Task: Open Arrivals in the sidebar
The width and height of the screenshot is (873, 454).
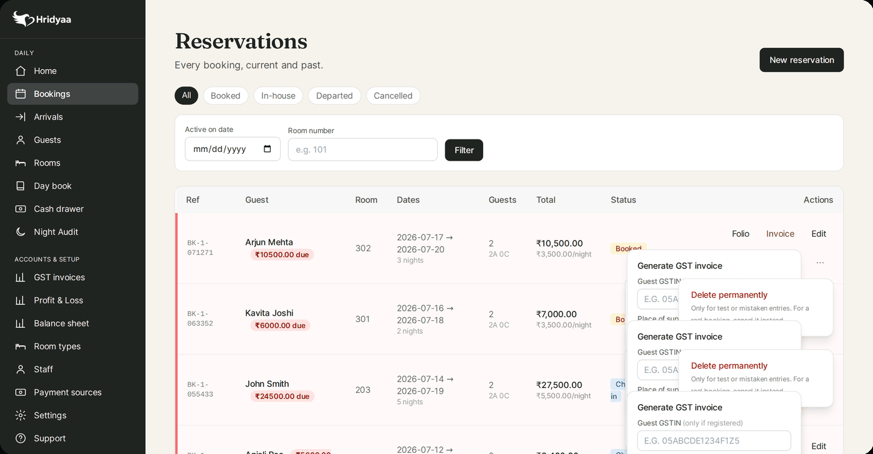Action: click(73, 117)
